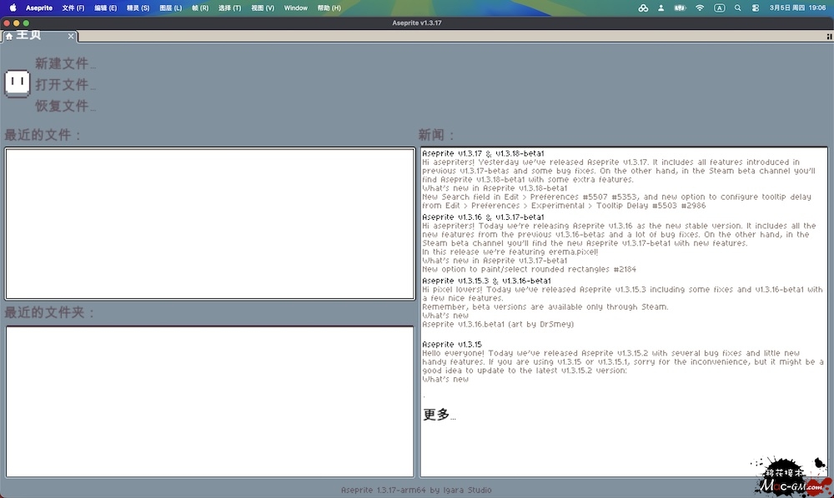
Task: Click the Wi-Fi status icon
Action: 700,7
